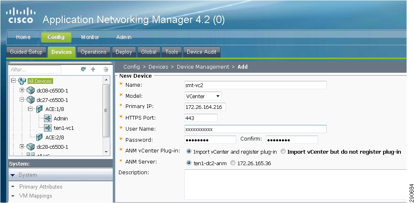Click Config in the breadcrumb

click(x=132, y=67)
